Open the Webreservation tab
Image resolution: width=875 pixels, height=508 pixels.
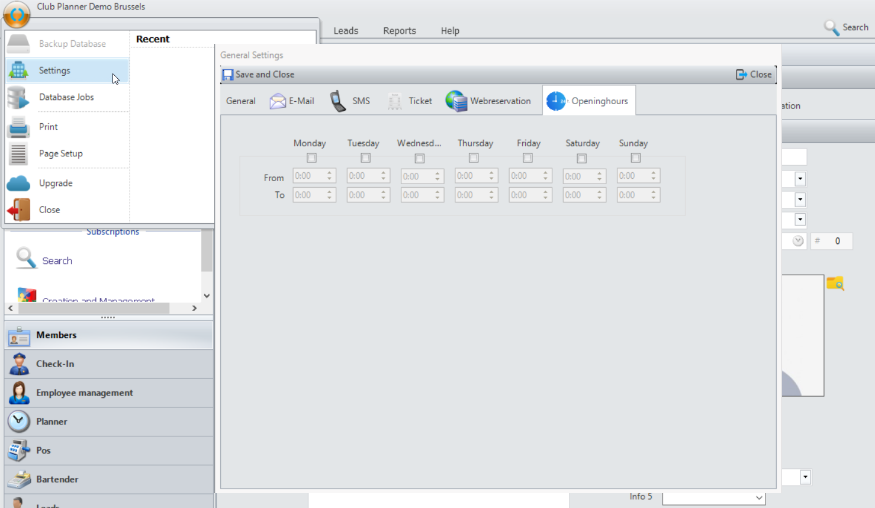pos(489,101)
